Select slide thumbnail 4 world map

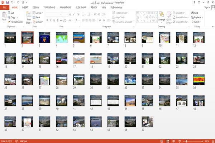(x=62, y=37)
